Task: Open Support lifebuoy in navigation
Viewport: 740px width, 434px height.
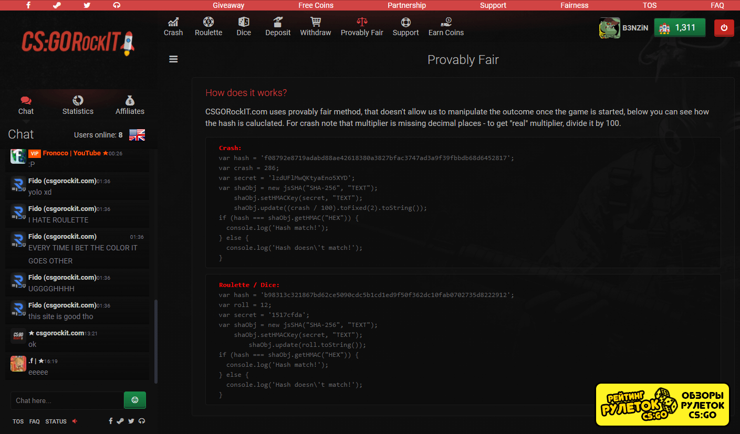Action: [405, 27]
